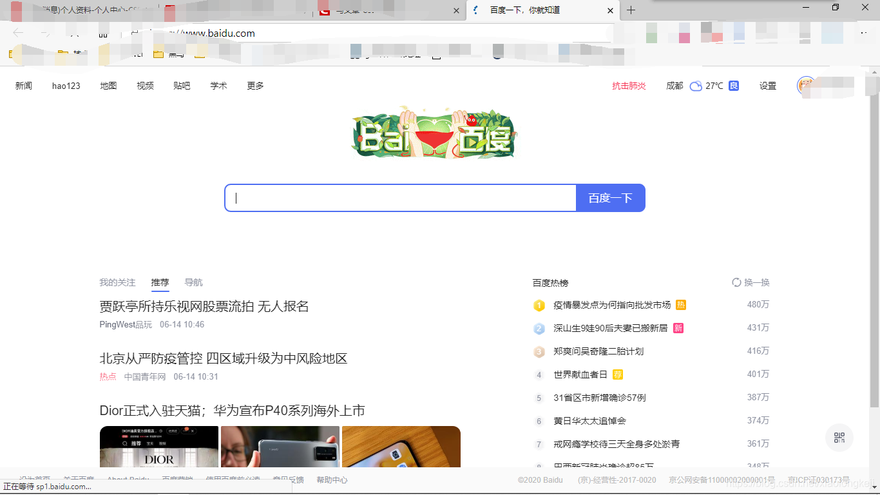Click the 荐 tag beside 世界献血者日
The height and width of the screenshot is (495, 880).
618,374
